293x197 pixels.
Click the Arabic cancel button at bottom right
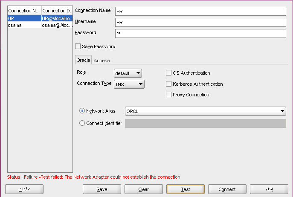pyautogui.click(x=269, y=189)
